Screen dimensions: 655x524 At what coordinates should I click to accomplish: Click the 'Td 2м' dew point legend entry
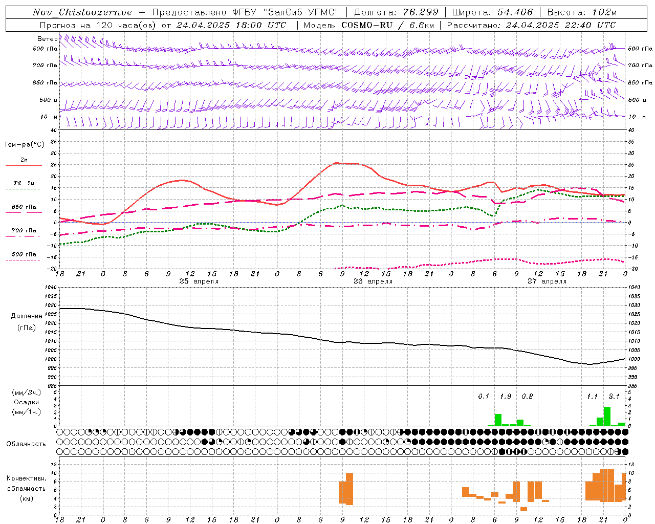coord(24,183)
